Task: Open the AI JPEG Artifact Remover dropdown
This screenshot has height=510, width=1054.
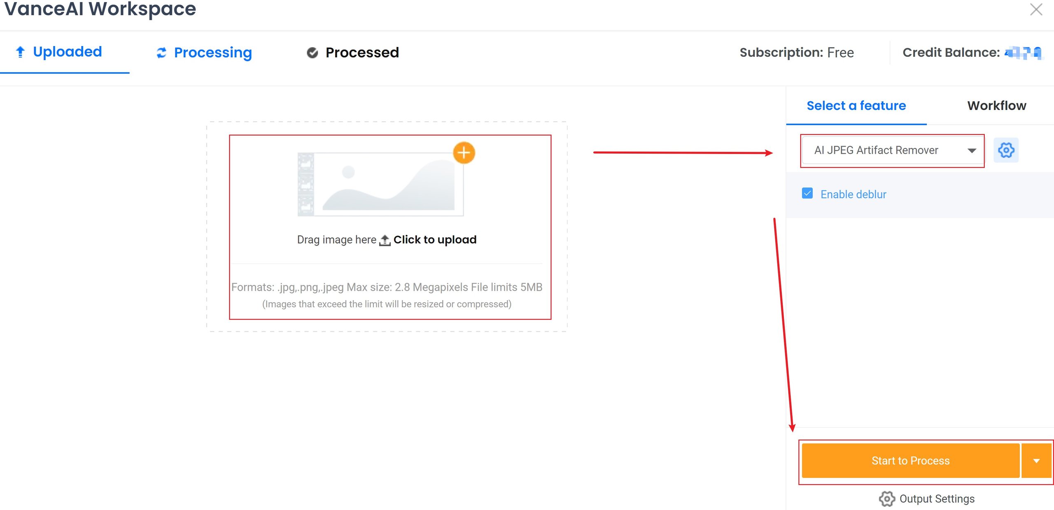Action: [893, 150]
